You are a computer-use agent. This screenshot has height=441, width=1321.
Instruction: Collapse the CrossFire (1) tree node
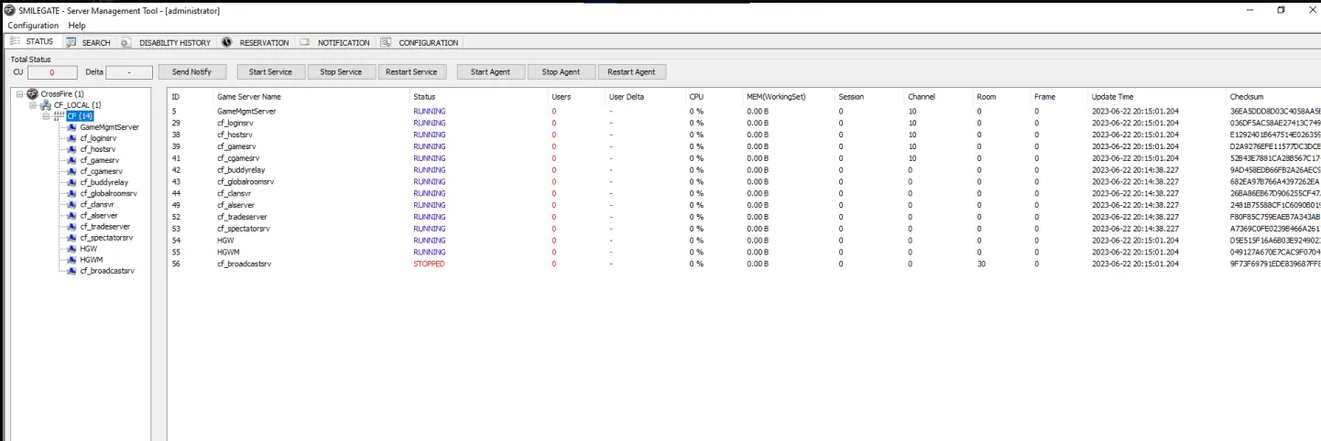point(20,94)
